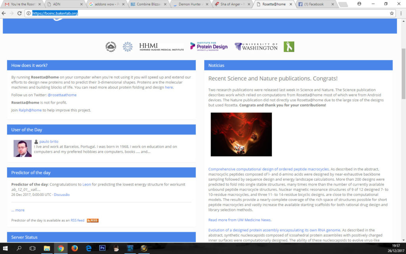The width and height of the screenshot is (406, 254).
Task: Click the scrollbar down arrow
Action: [403, 240]
